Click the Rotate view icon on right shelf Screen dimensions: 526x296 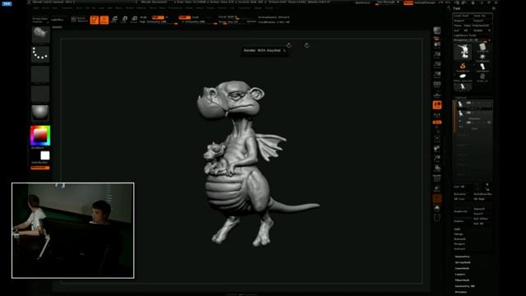[436, 168]
